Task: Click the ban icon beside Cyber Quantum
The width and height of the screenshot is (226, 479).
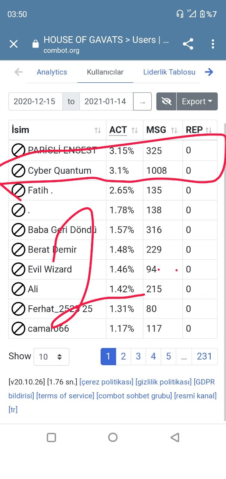Action: 18,171
